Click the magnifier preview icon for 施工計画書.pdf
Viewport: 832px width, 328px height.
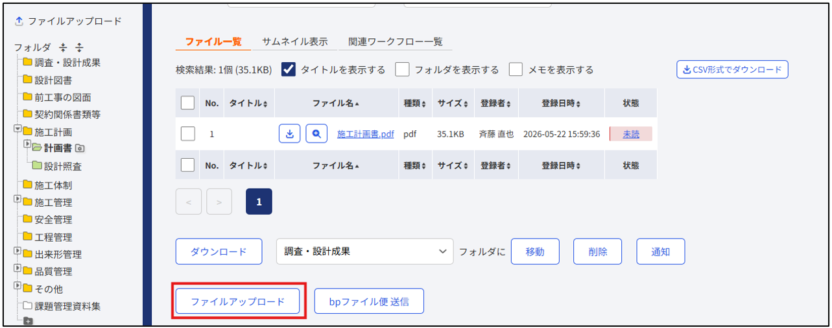point(316,134)
